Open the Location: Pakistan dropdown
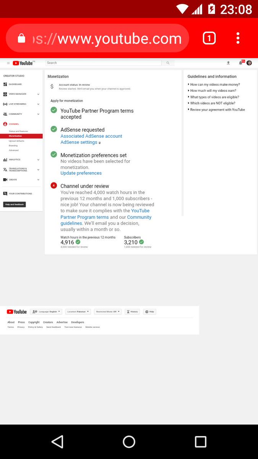This screenshot has width=258, height=459. click(x=78, y=312)
